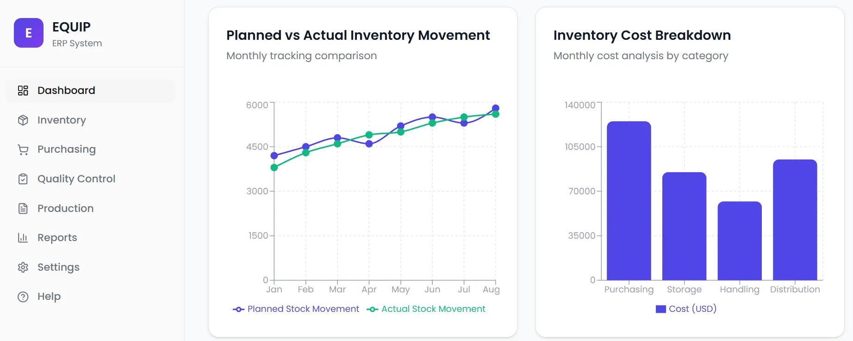Image resolution: width=853 pixels, height=341 pixels.
Task: Go to the Purchasing section
Action: (67, 149)
